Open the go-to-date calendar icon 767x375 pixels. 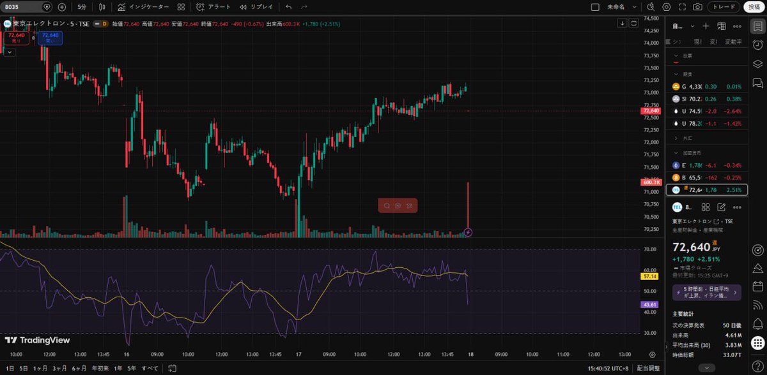tap(172, 368)
